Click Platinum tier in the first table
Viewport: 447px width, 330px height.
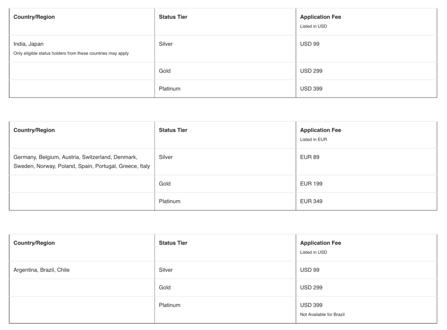[170, 88]
